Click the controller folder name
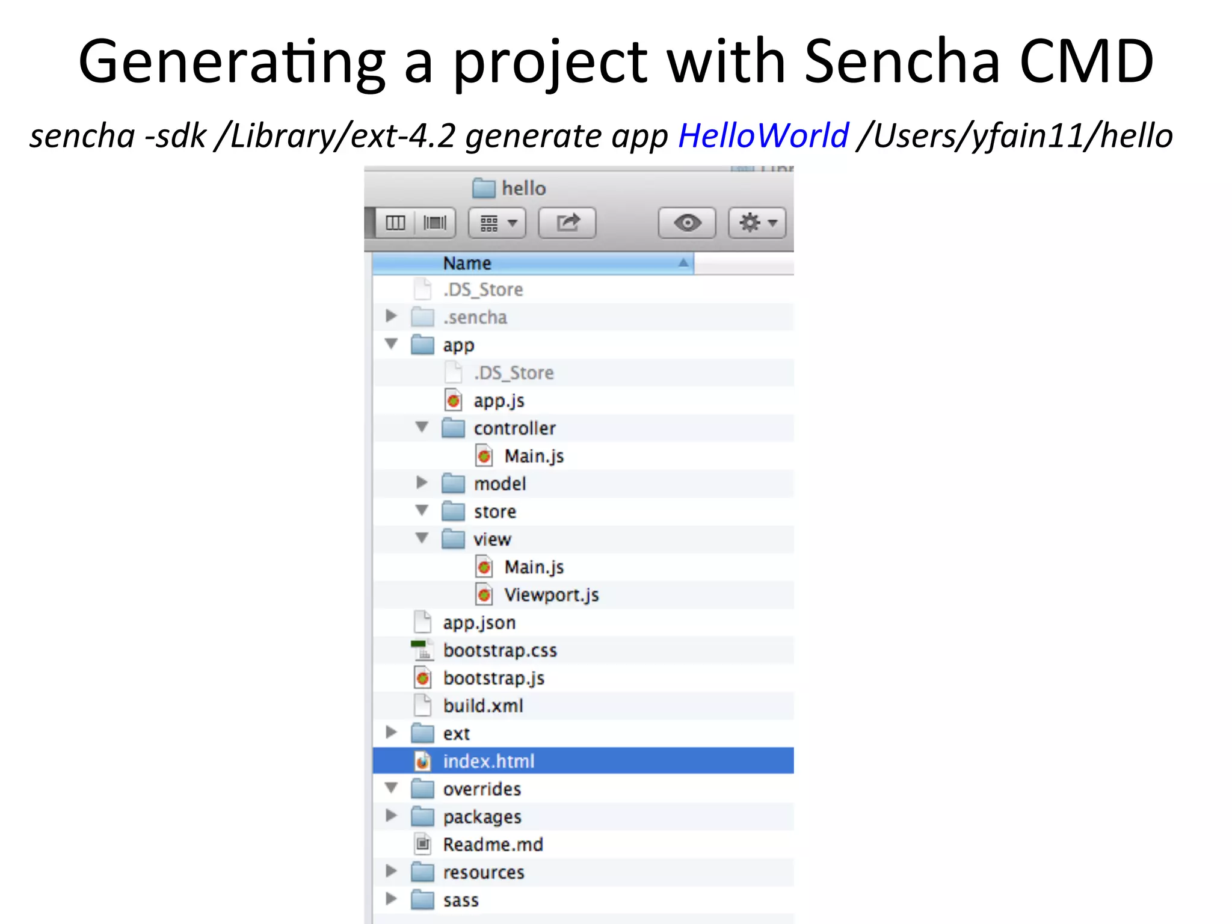The width and height of the screenshot is (1232, 924). coord(514,428)
